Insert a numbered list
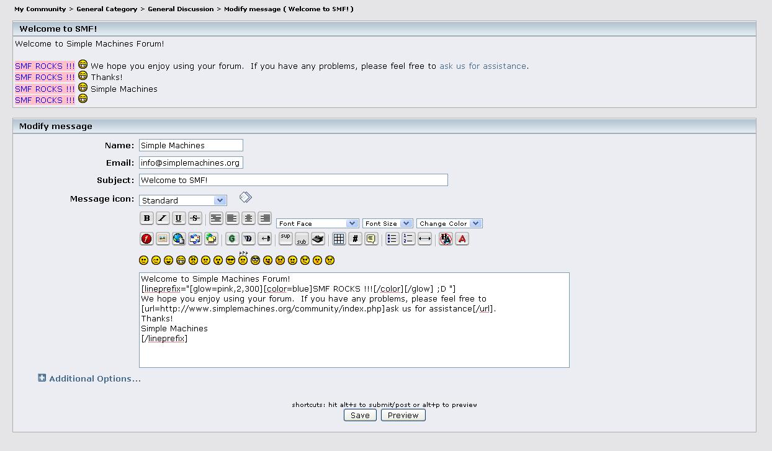The width and height of the screenshot is (772, 451). [408, 239]
